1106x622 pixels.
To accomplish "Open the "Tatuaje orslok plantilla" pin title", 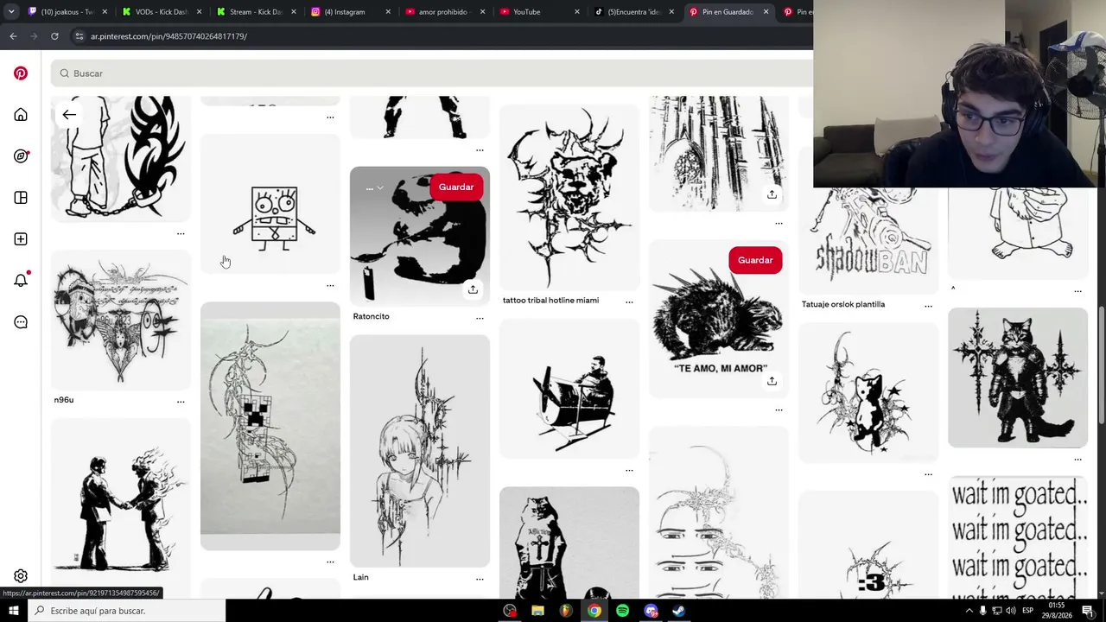I will click(843, 304).
